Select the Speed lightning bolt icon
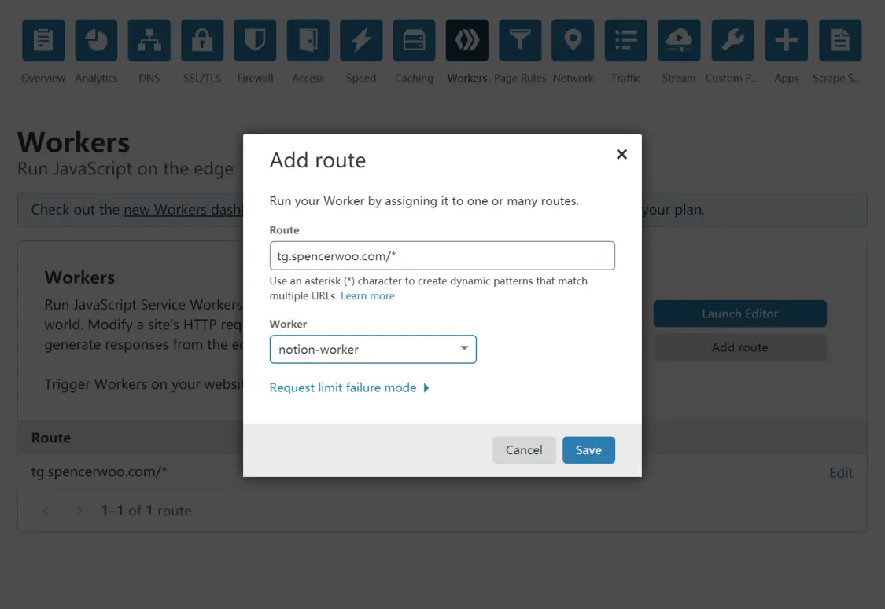The width and height of the screenshot is (885, 609). click(x=361, y=41)
